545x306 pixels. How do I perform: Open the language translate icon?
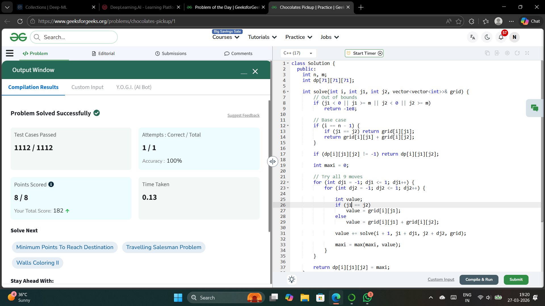pos(473,37)
